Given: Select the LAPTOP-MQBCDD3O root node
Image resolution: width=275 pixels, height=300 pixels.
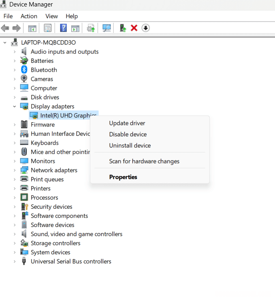Looking at the screenshot, I should point(48,42).
